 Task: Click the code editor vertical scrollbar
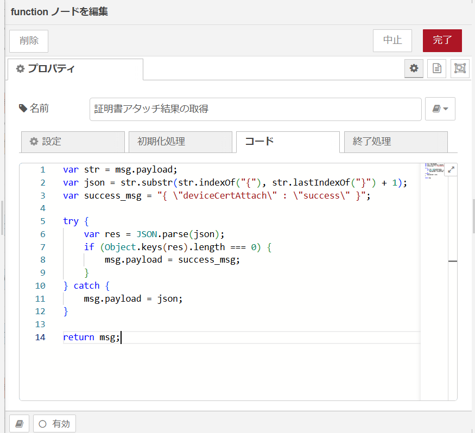point(453,282)
